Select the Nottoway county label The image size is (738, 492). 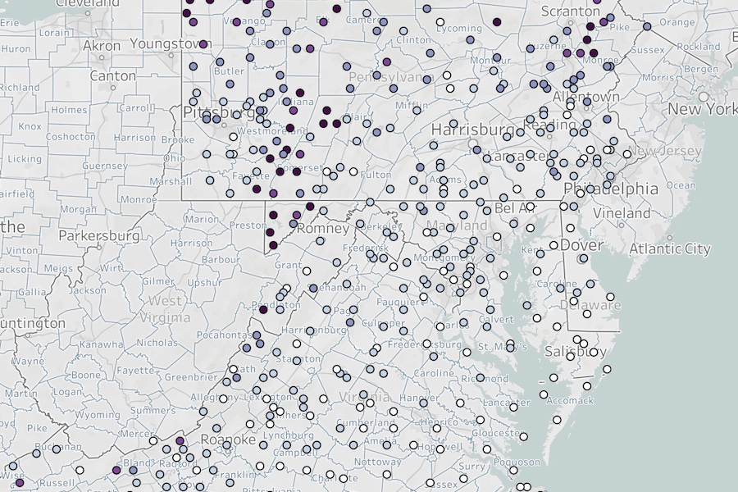tap(379, 462)
